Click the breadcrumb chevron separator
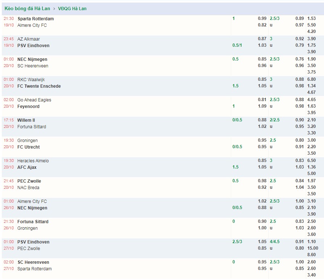 click(x=54, y=9)
